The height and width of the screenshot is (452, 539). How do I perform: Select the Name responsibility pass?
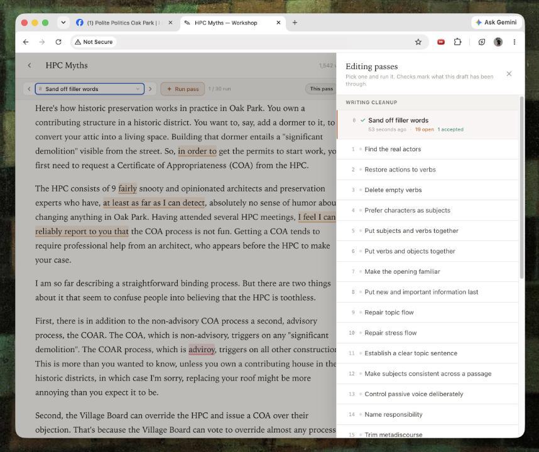coord(427,414)
